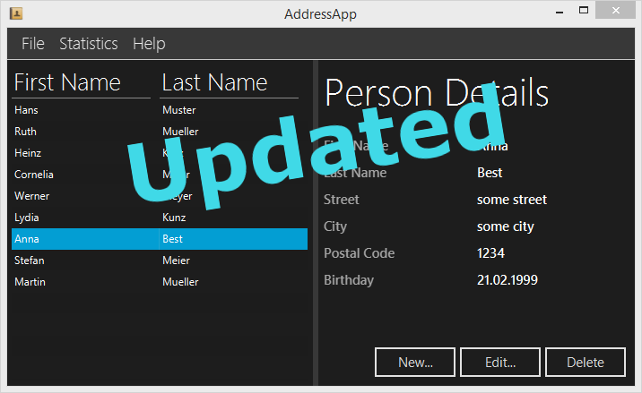Sort by Last Name column header
The image size is (642, 393).
coord(229,82)
